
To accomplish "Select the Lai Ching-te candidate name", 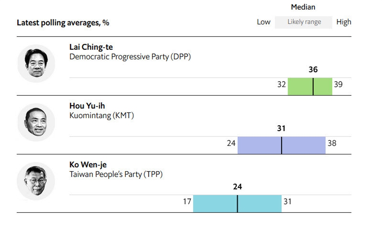I will point(91,47).
